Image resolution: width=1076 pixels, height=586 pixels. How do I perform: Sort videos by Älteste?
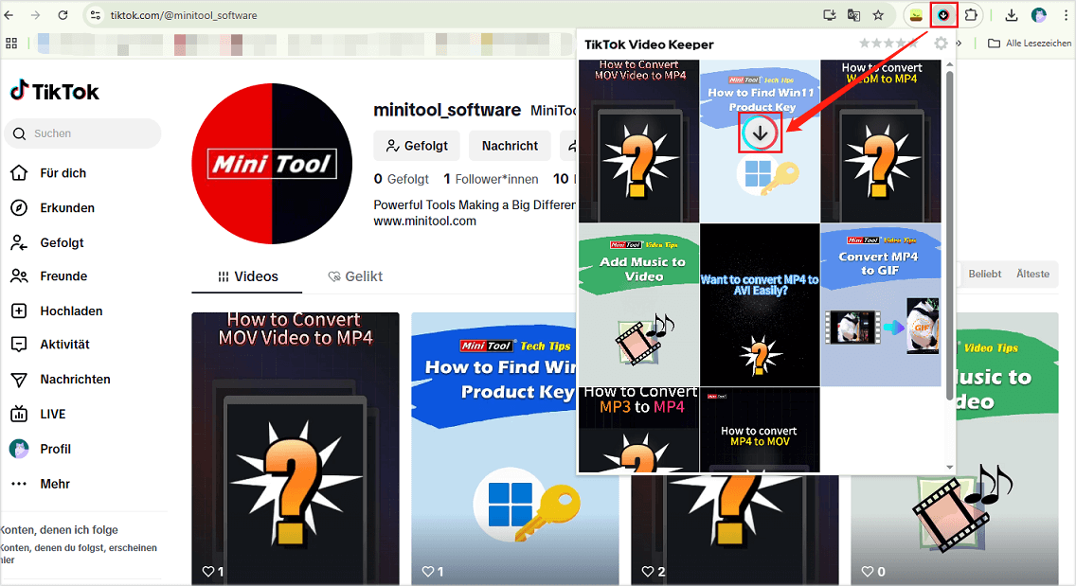tap(1032, 274)
